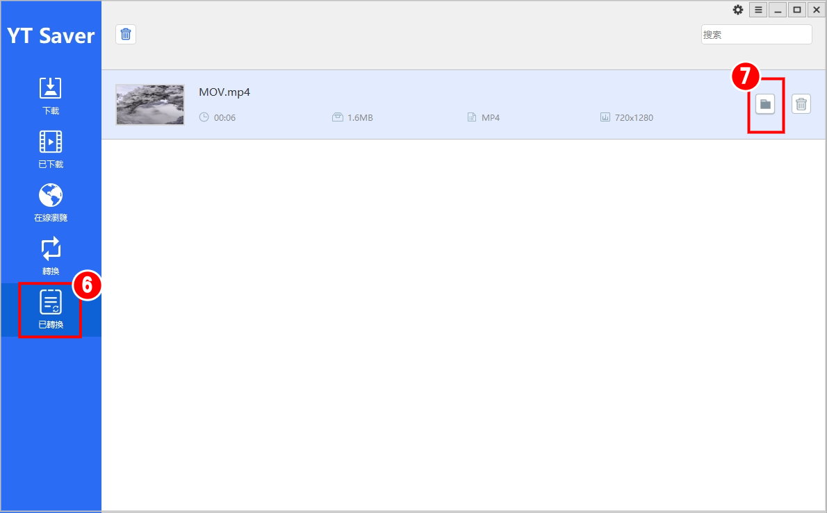Select the 已轉換 converted section
This screenshot has width=827, height=513.
click(x=51, y=310)
